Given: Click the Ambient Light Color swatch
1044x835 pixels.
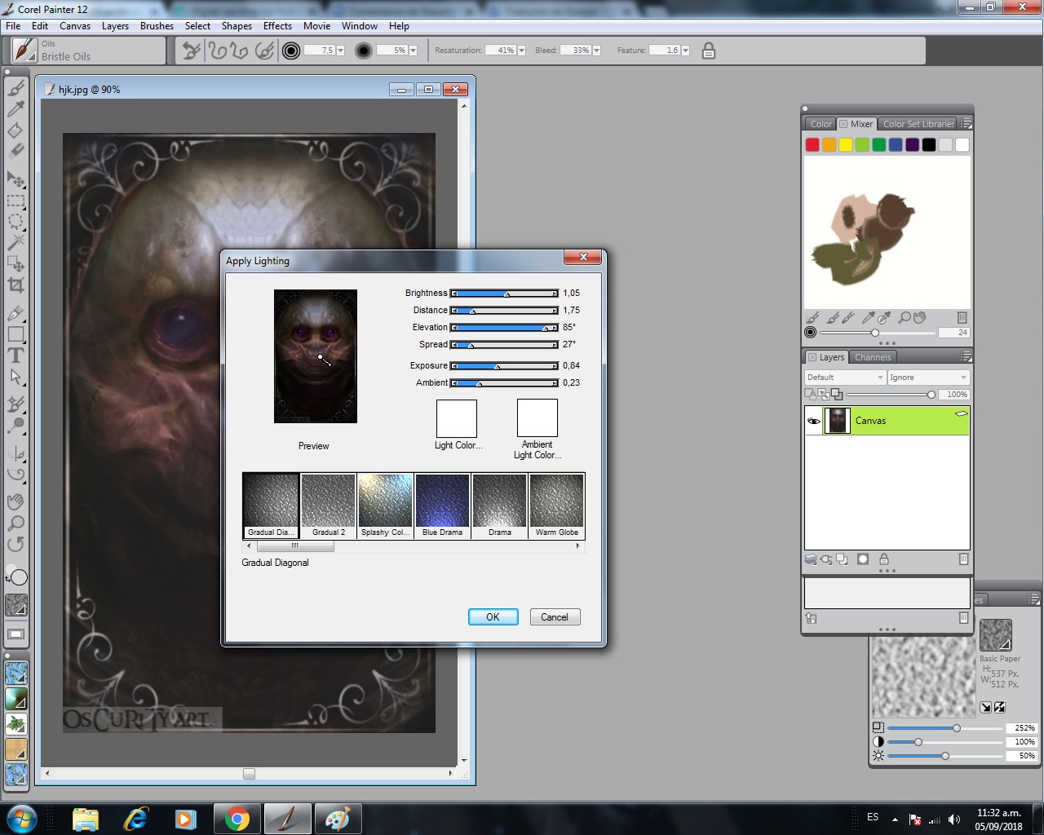Looking at the screenshot, I should (x=537, y=418).
